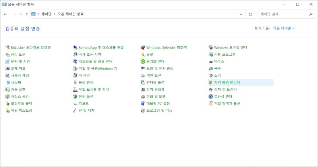Open the 클라우드 폴더 icon

point(8,103)
